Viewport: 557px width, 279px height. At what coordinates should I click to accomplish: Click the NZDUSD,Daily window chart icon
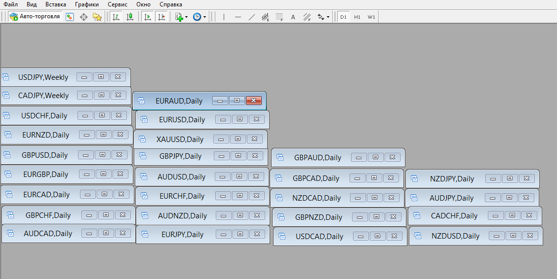coord(418,236)
